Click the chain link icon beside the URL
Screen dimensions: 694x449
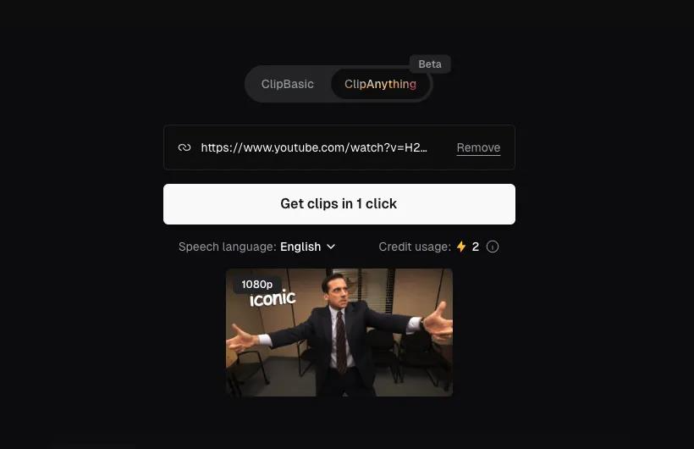coord(185,147)
